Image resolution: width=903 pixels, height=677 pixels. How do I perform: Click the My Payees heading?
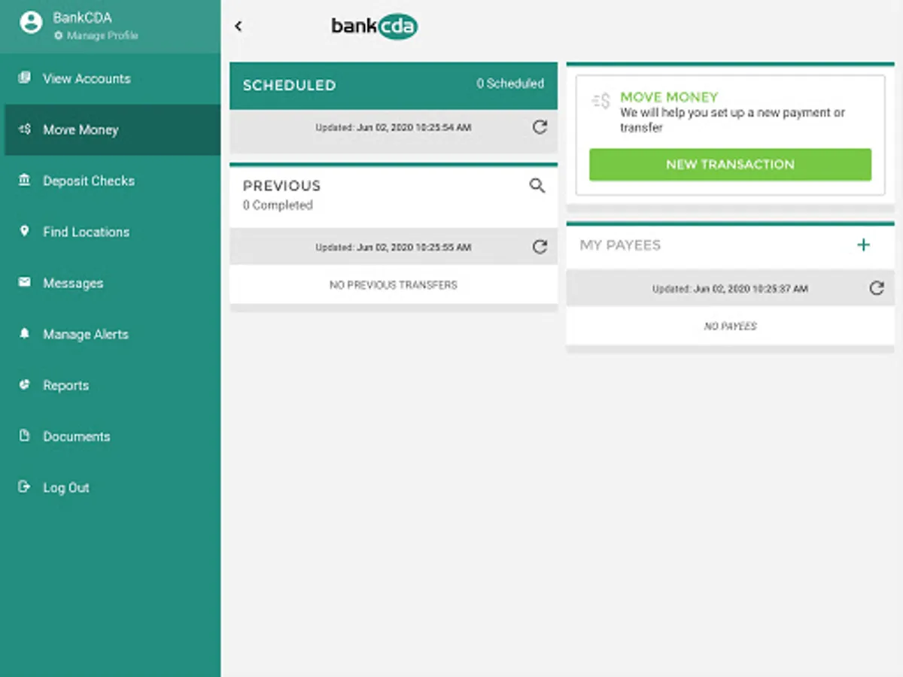click(620, 245)
